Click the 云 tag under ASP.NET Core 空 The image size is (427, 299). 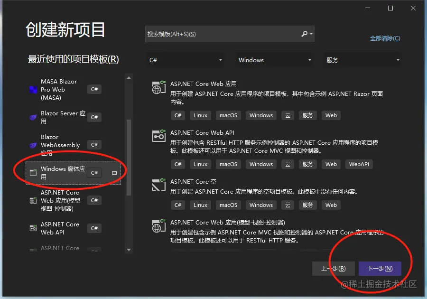click(288, 205)
